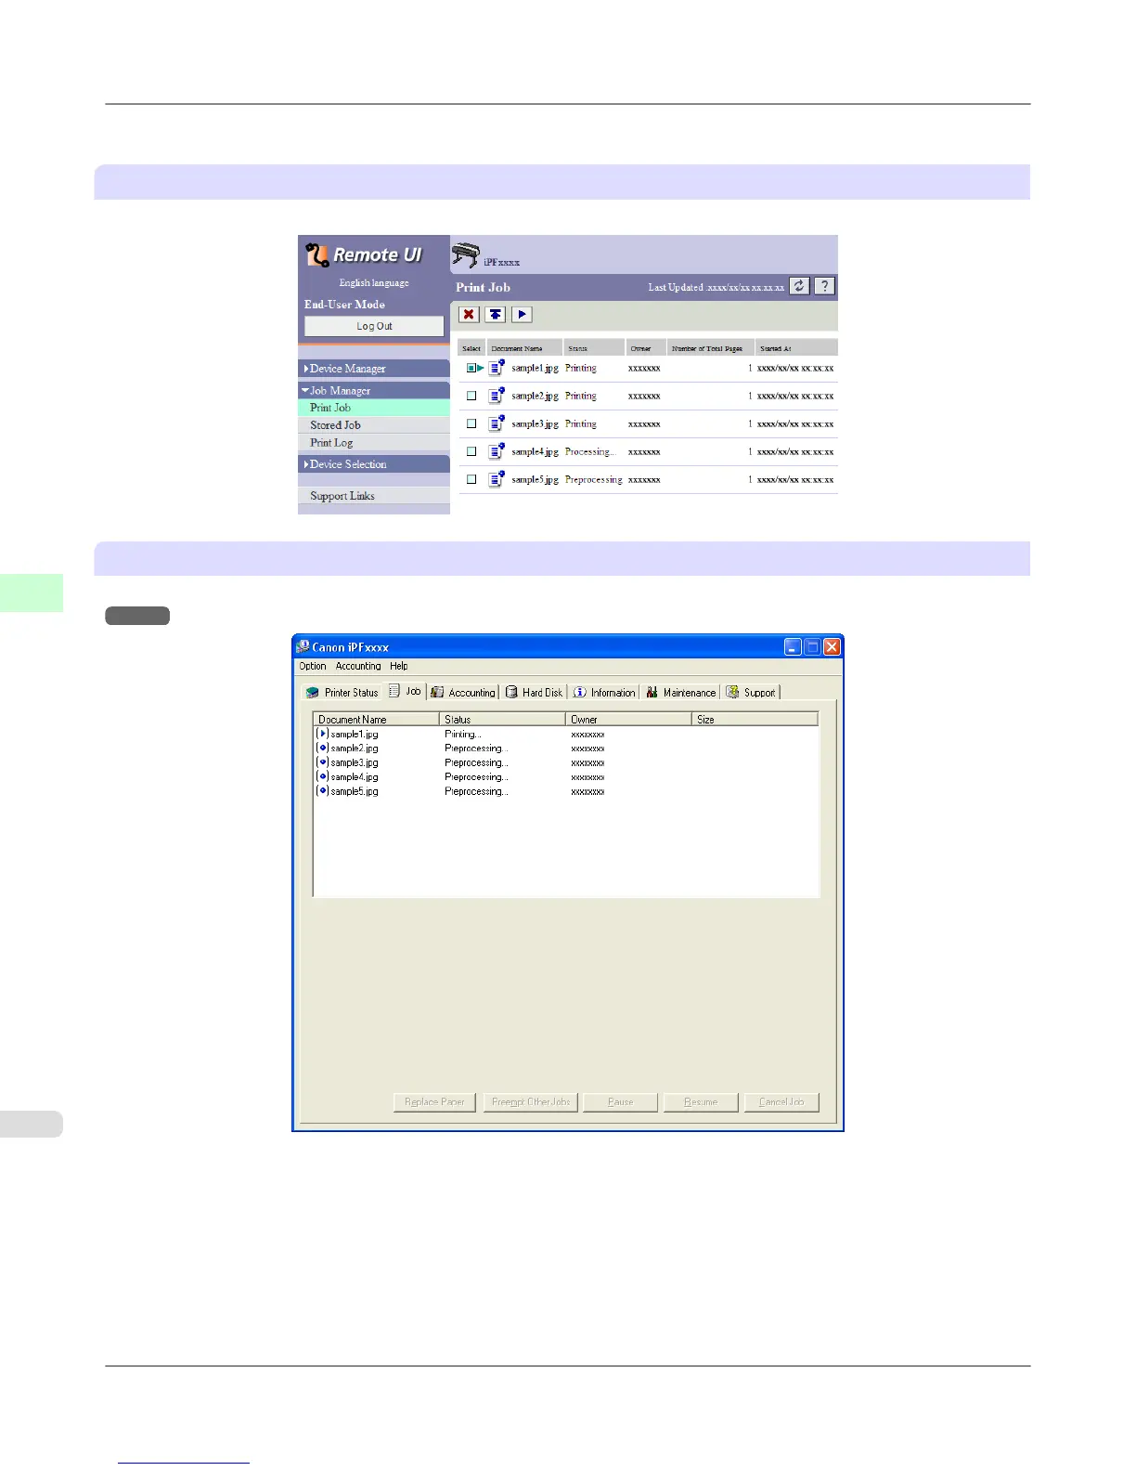Click status icon beside sample5.jpg in Canon window

[322, 791]
